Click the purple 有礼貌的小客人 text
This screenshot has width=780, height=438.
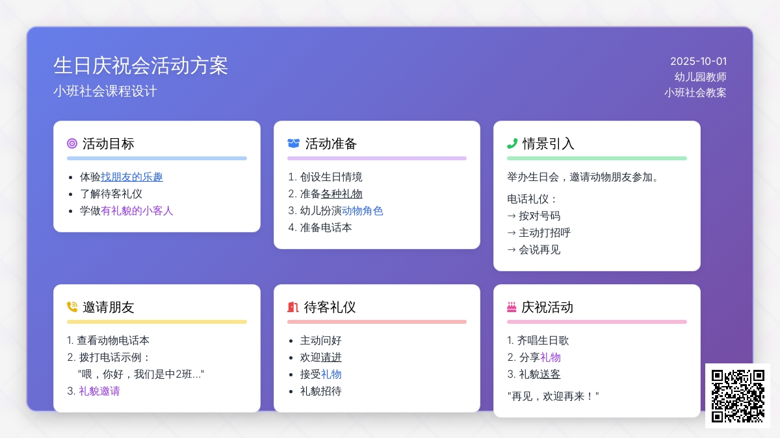(x=137, y=210)
